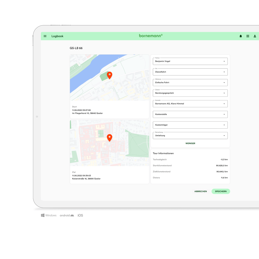Click the ABBRECHEN button
259x259 pixels.
click(x=201, y=192)
